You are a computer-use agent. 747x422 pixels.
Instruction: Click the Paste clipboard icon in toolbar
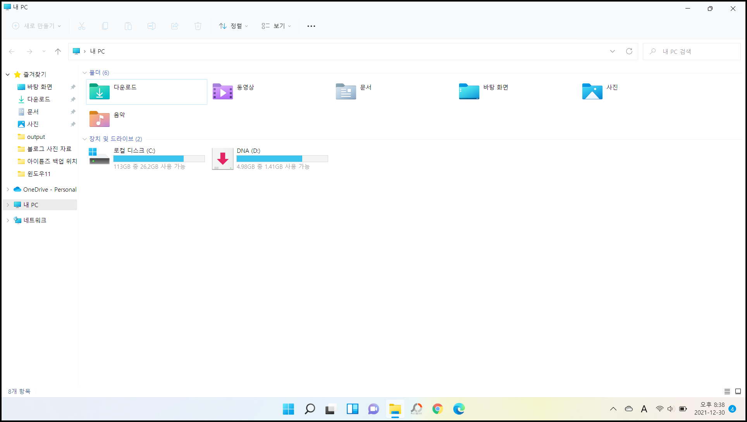tap(128, 26)
